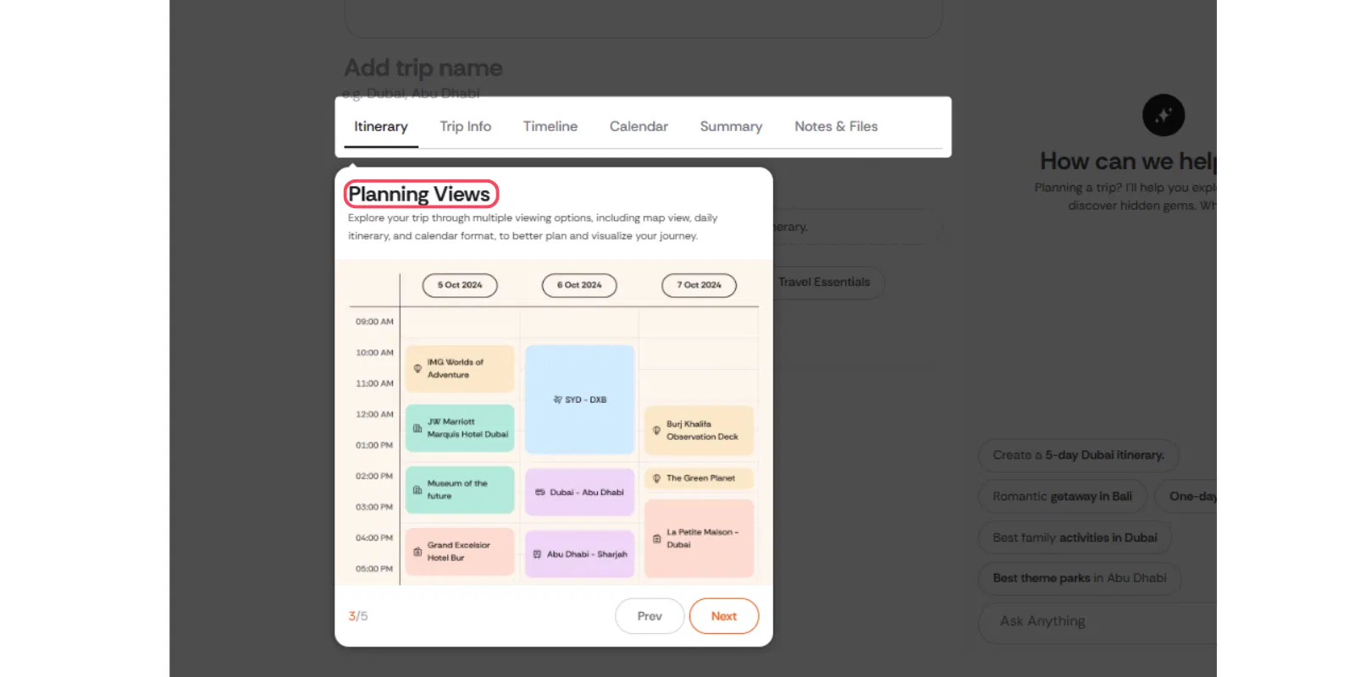Choose 'Romantic getaway in Bali' suggestion
The image size is (1355, 677).
[x=1062, y=497]
